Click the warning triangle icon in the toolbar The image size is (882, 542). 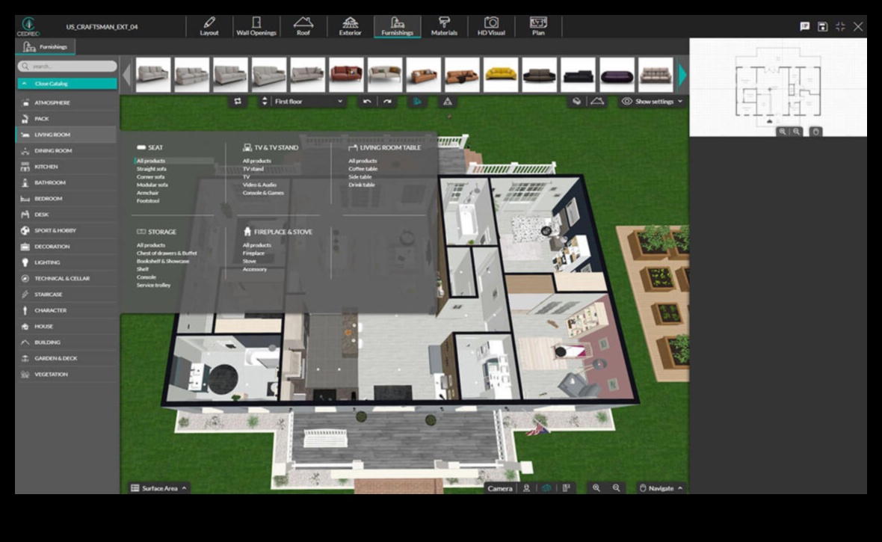point(448,102)
